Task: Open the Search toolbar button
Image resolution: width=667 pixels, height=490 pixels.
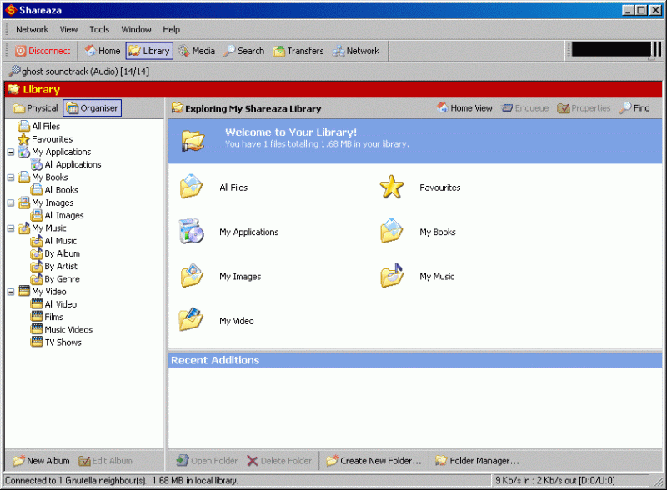Action: [244, 51]
